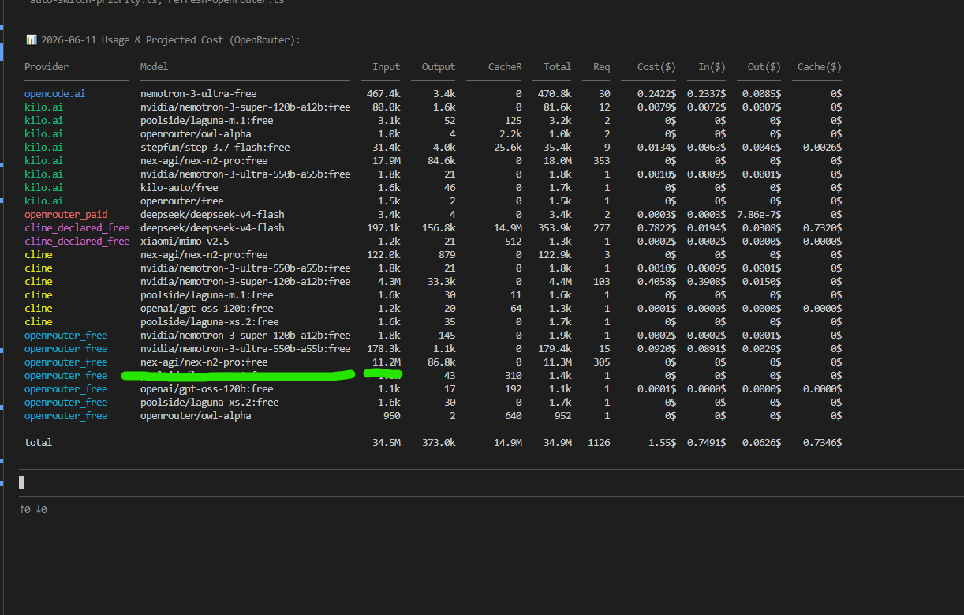Click the '103' request count
Viewport: 964px width, 615px height.
602,282
